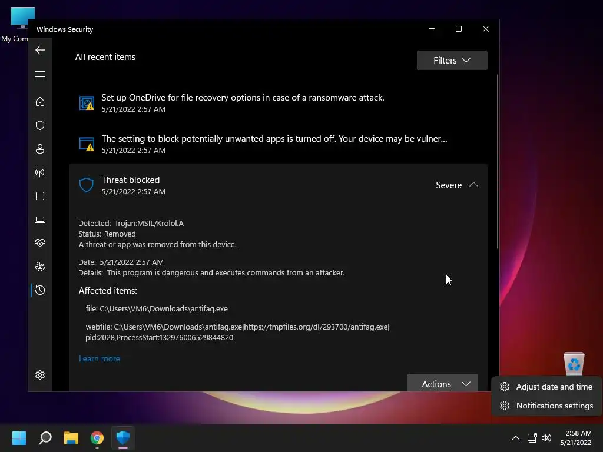Select Adjust date and time
This screenshot has width=603, height=452.
pyautogui.click(x=546, y=387)
